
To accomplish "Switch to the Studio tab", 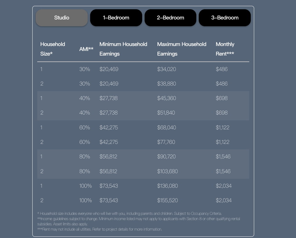I will coord(62,18).
